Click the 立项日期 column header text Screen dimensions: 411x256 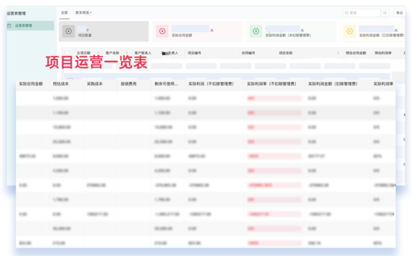click(83, 53)
